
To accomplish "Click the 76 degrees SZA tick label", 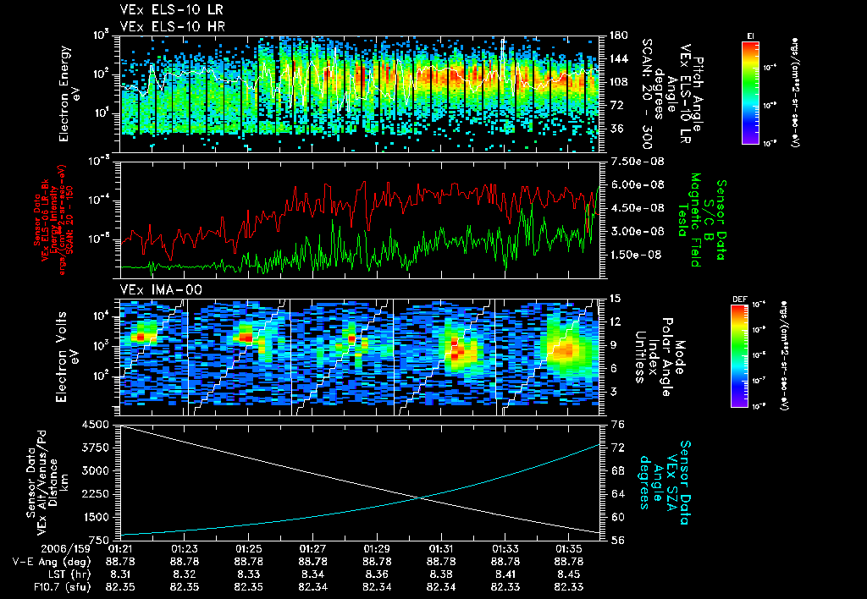I will tap(617, 425).
